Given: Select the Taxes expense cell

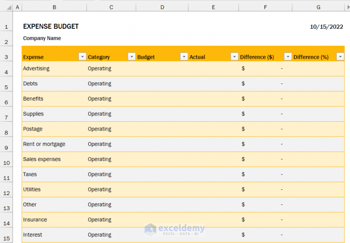Looking at the screenshot, I should (54, 175).
